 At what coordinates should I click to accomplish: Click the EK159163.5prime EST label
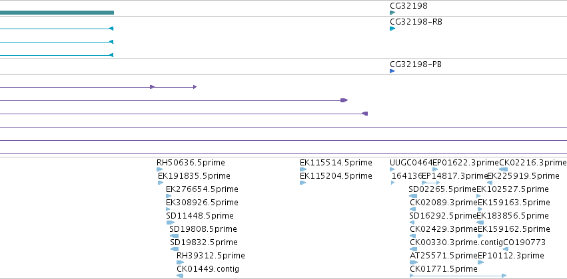coord(514,203)
